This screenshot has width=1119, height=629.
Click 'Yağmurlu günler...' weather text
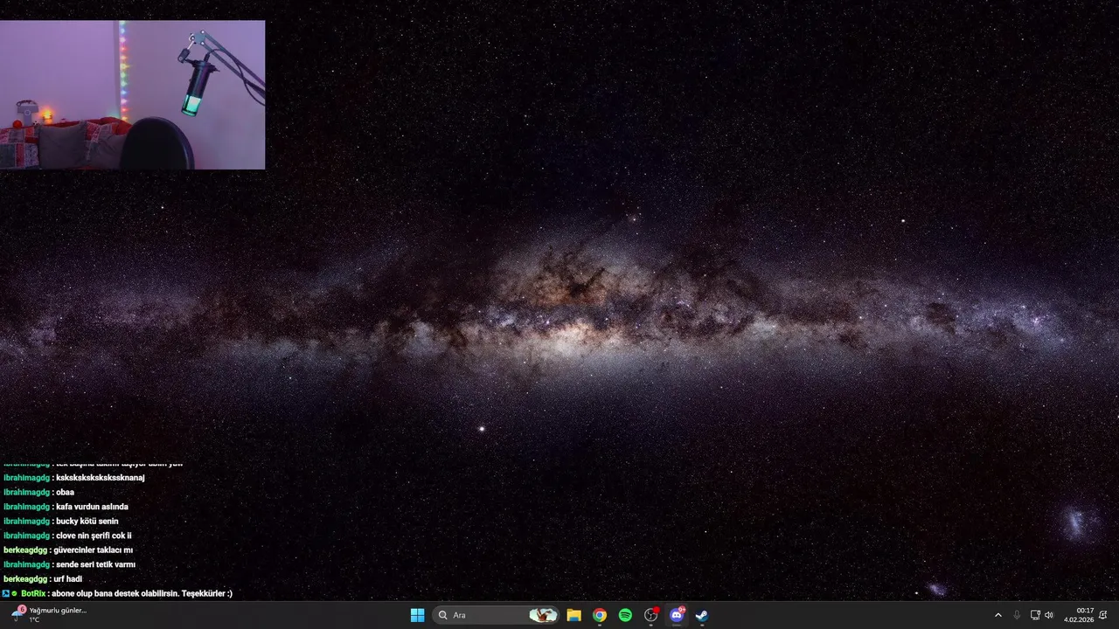(58, 611)
